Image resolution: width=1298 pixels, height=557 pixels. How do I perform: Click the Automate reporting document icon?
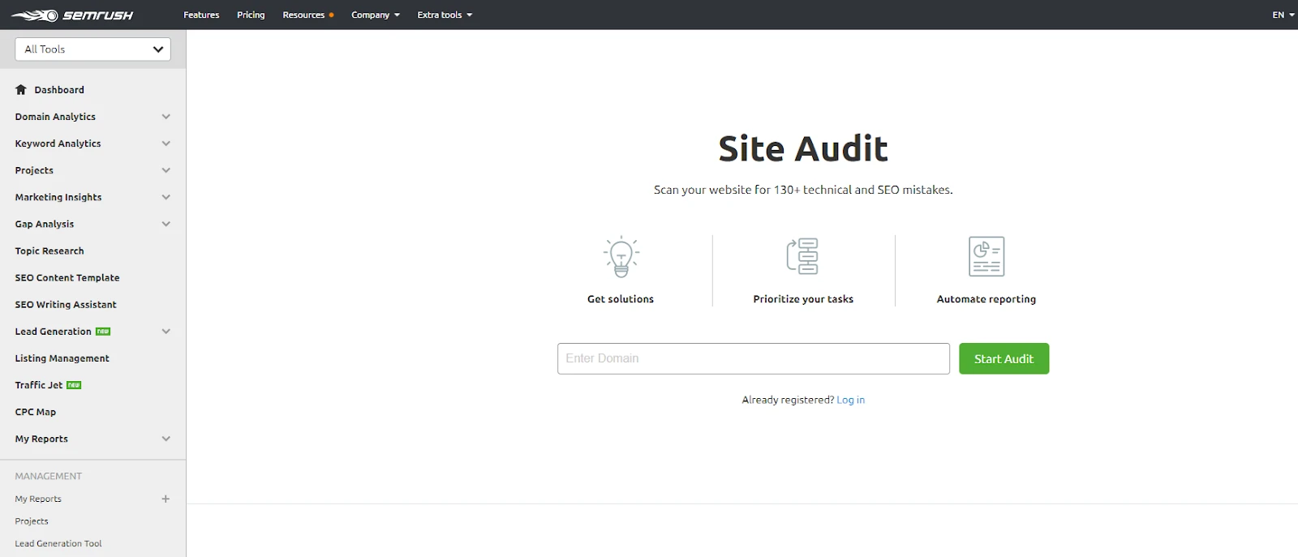tap(986, 256)
